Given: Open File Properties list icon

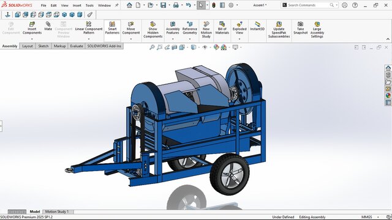Looking at the screenshot, I should (x=222, y=5).
